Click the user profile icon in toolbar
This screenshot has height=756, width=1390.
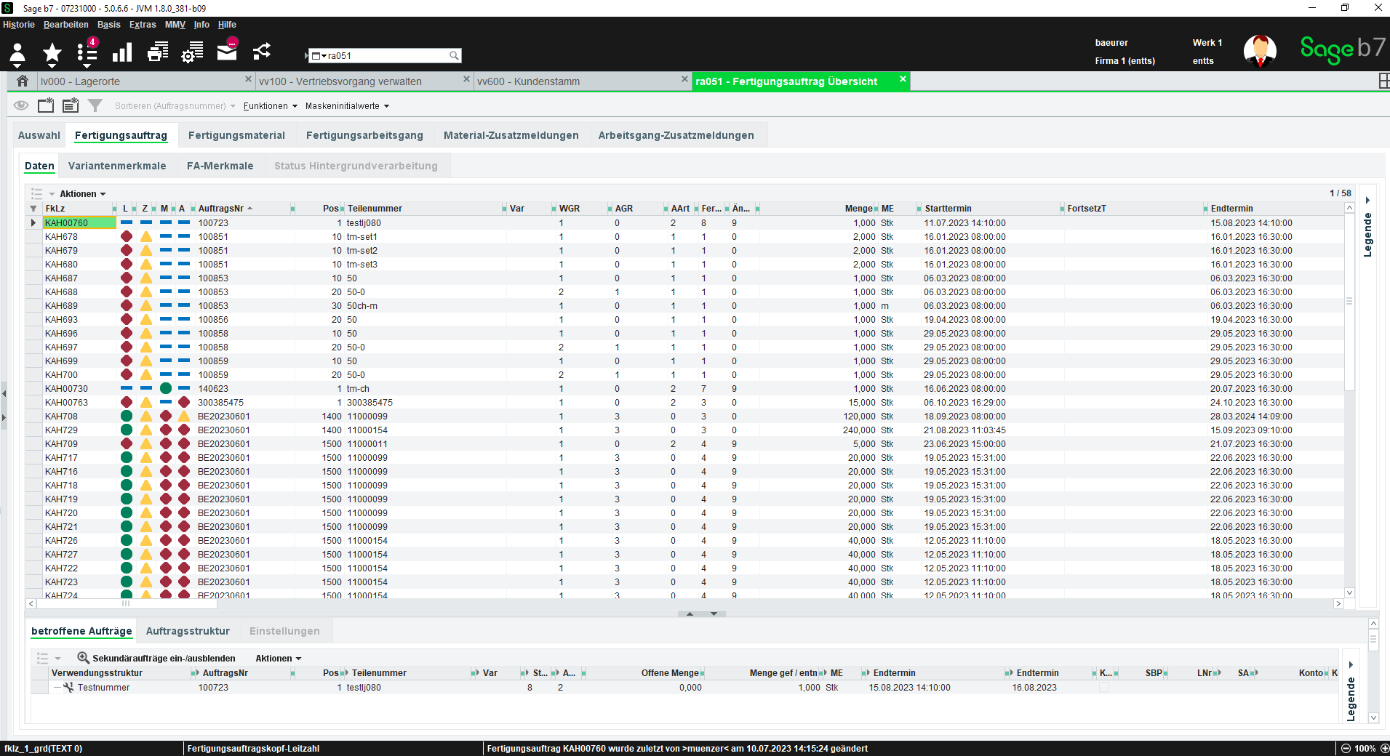17,54
